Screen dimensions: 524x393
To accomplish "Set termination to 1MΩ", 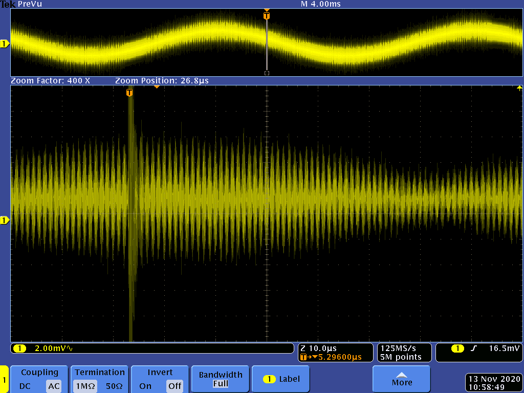I will pyautogui.click(x=84, y=386).
